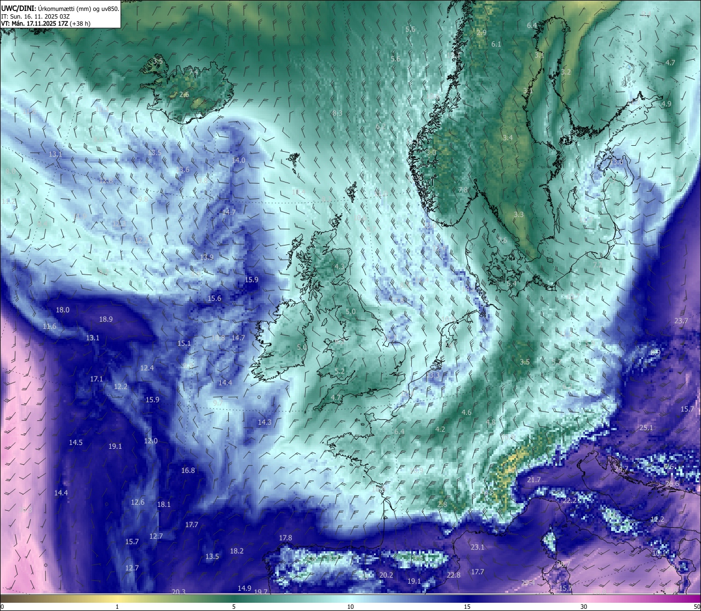Image resolution: width=701 pixels, height=611 pixels.
Task: Click the map value 2.9 in Norway
Action: [481, 32]
